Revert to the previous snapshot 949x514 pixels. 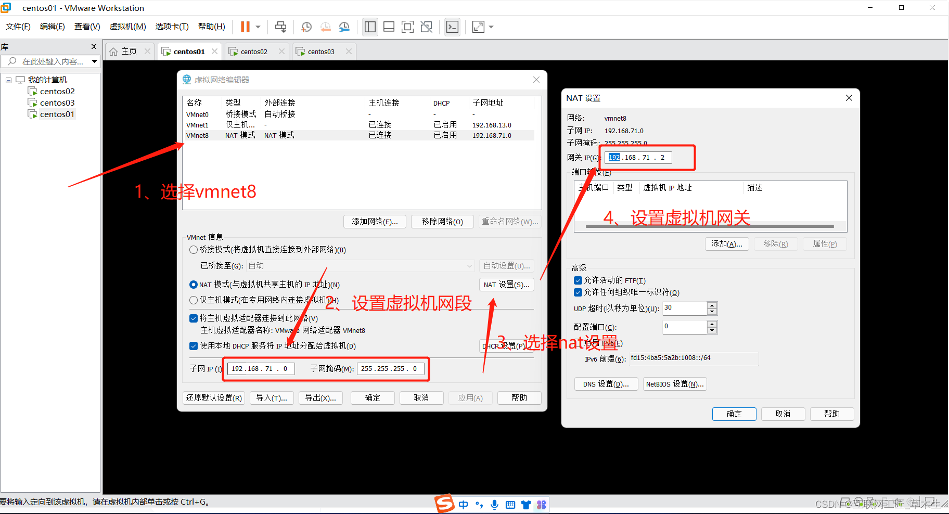[326, 27]
